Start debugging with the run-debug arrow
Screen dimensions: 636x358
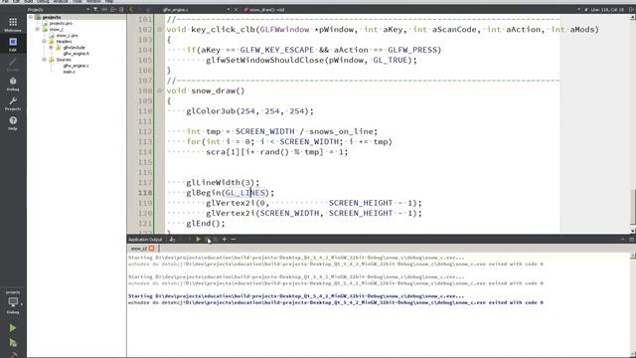coord(13,343)
